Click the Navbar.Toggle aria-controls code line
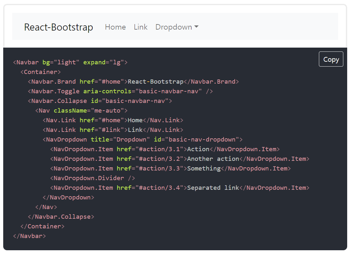352x257 pixels. pos(120,91)
